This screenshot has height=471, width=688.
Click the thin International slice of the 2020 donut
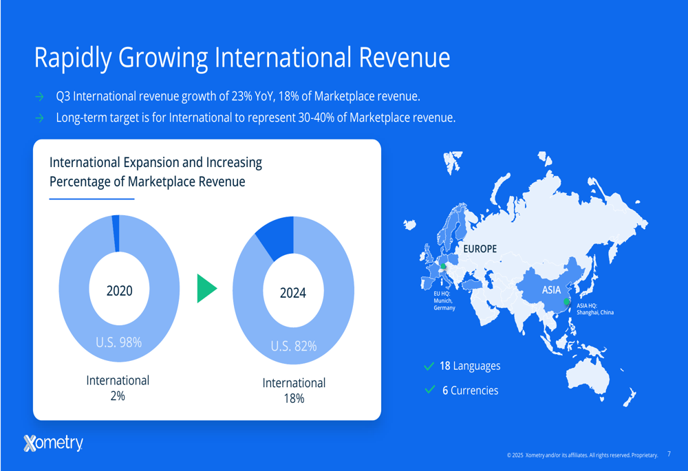pos(116,232)
